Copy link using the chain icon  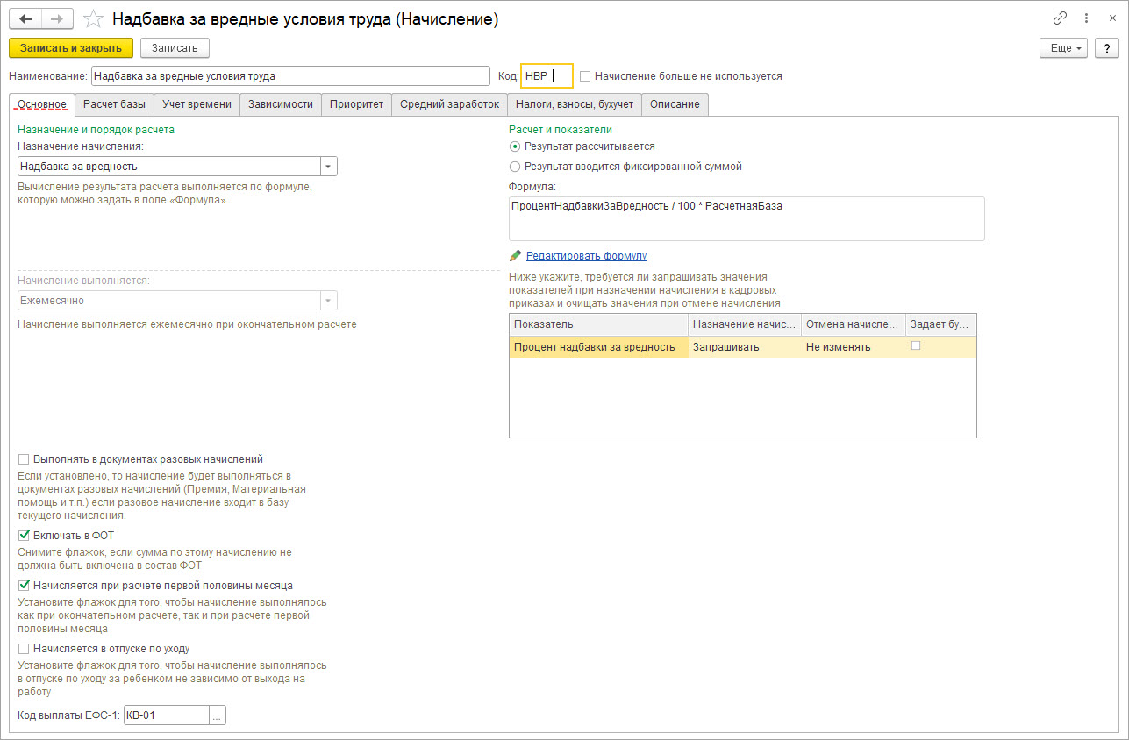[x=1061, y=18]
